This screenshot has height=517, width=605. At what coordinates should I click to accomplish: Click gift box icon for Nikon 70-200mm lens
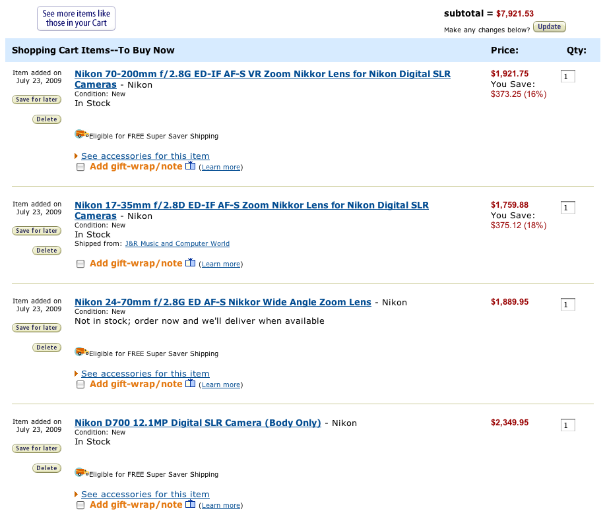tap(190, 166)
